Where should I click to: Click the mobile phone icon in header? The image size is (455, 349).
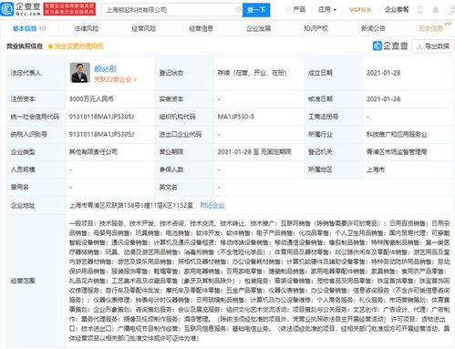[x=420, y=10]
